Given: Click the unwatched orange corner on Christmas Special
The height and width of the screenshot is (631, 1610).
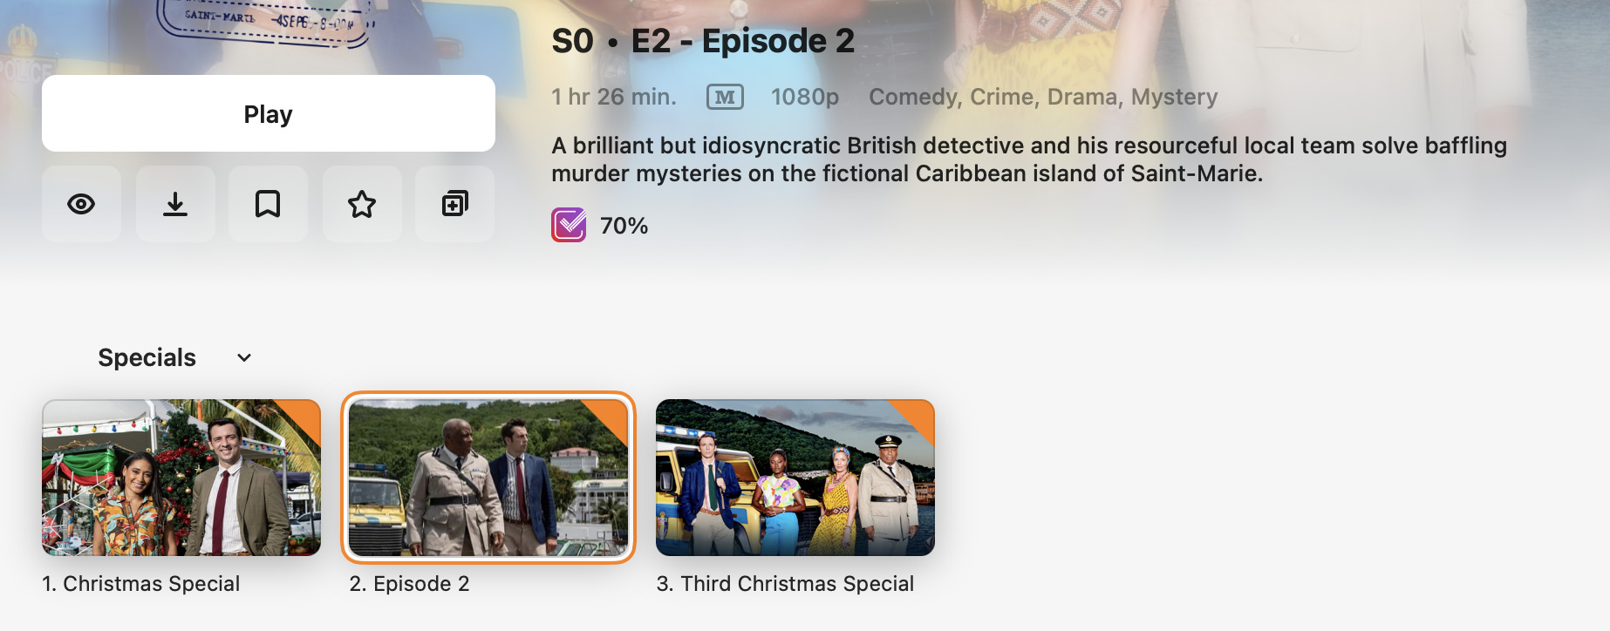Looking at the screenshot, I should (x=304, y=415).
